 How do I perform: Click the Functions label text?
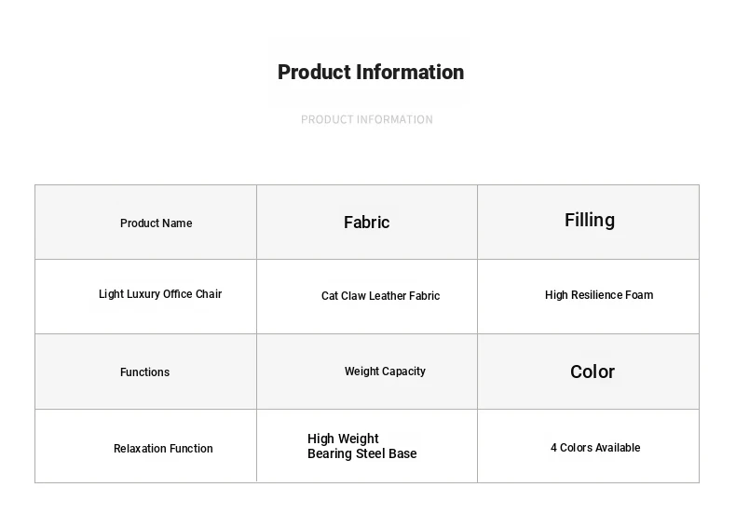point(144,372)
